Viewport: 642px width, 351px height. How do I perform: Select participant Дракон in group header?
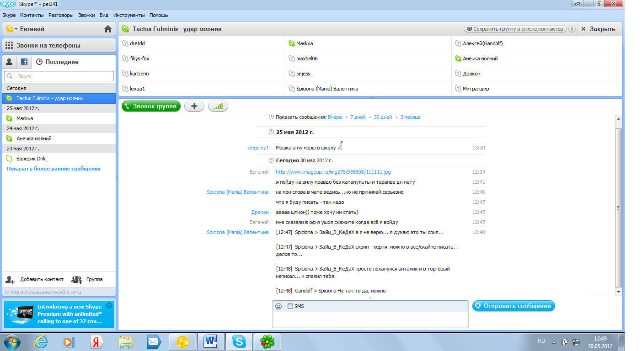coord(537,74)
